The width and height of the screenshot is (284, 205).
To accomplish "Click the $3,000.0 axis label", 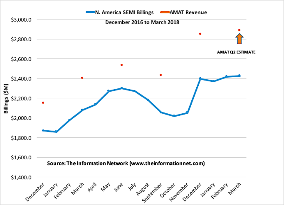I will pyautogui.click(x=21, y=20).
